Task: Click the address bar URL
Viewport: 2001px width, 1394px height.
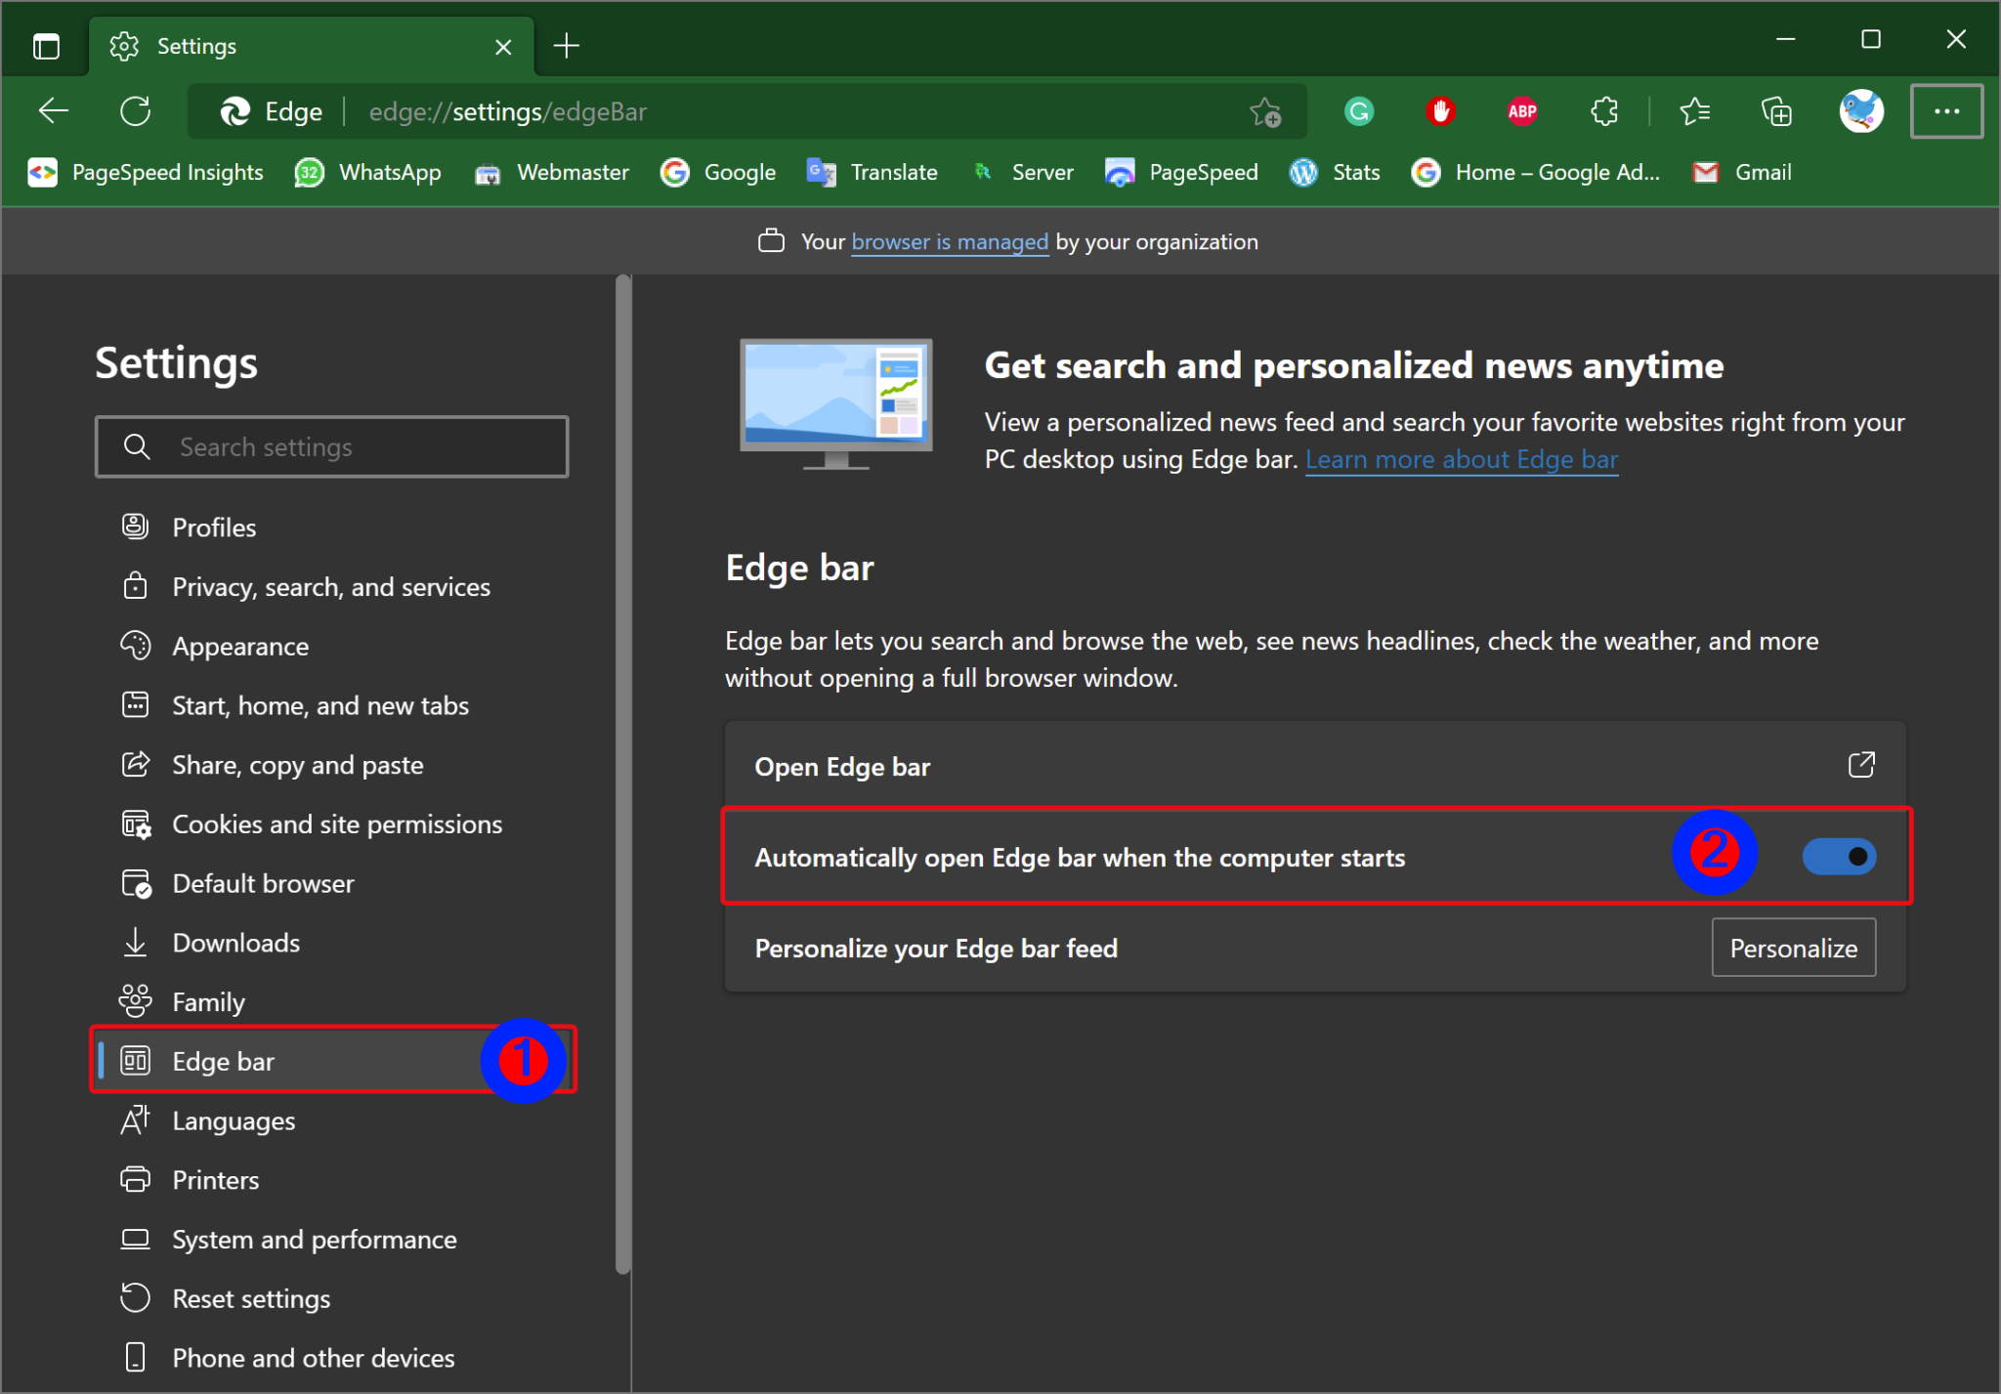Action: (508, 112)
